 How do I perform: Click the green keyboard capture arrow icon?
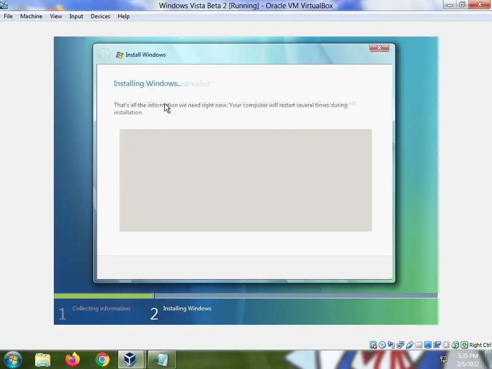[465, 345]
